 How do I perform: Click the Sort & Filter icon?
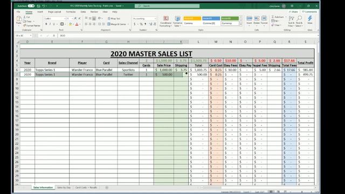click(x=291, y=18)
